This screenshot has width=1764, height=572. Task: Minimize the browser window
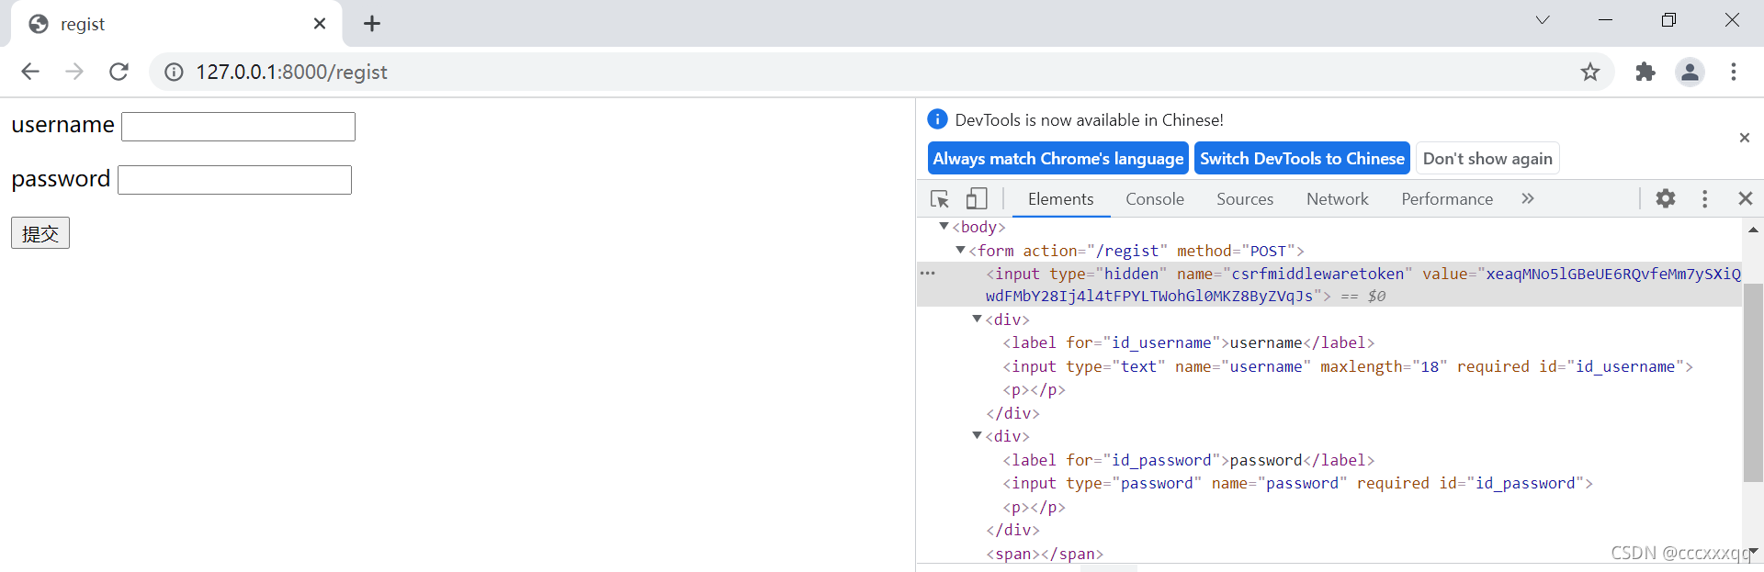point(1605,20)
